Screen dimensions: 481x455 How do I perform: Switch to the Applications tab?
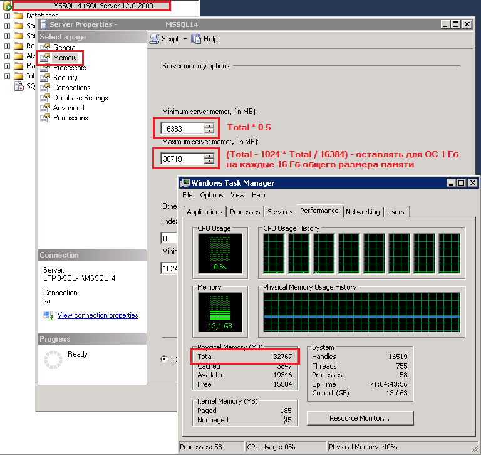pos(205,212)
